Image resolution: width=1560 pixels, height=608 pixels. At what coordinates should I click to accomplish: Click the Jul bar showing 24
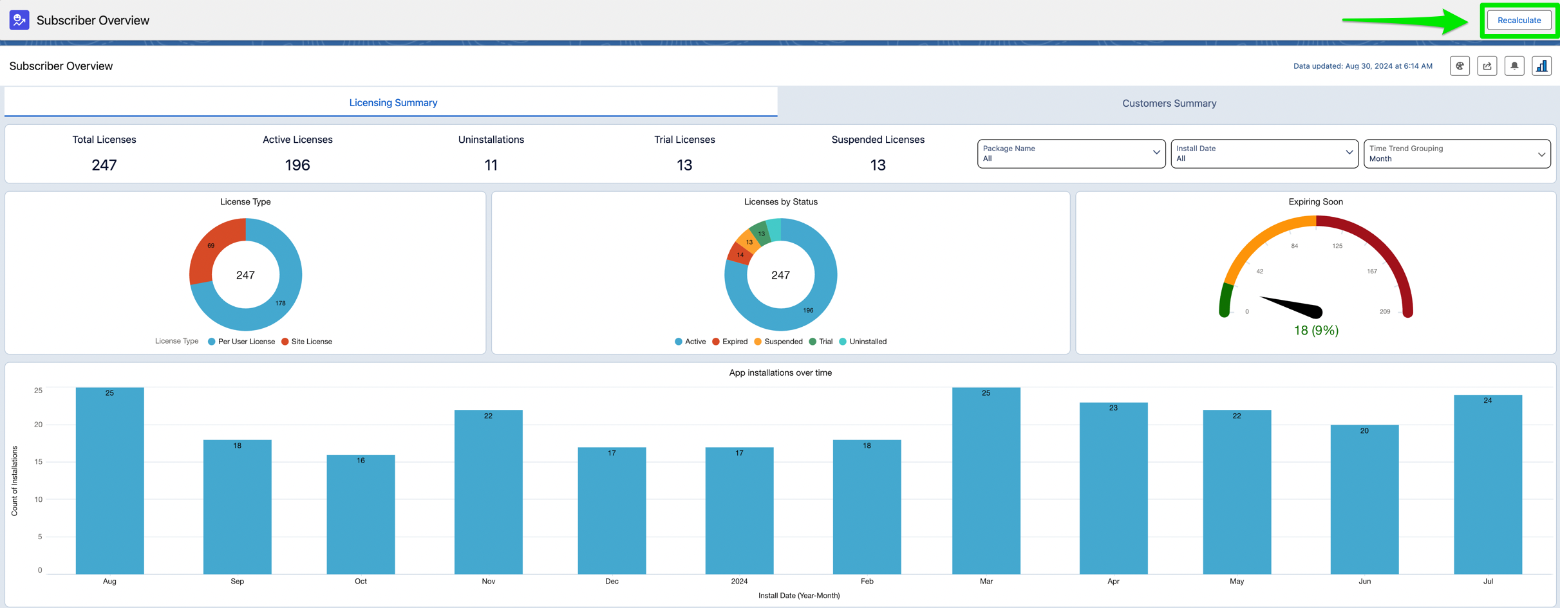coord(1488,484)
